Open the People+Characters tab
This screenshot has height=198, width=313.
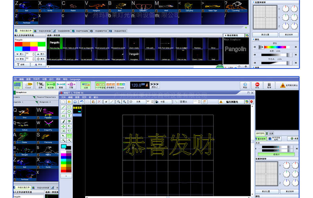(x=46, y=97)
